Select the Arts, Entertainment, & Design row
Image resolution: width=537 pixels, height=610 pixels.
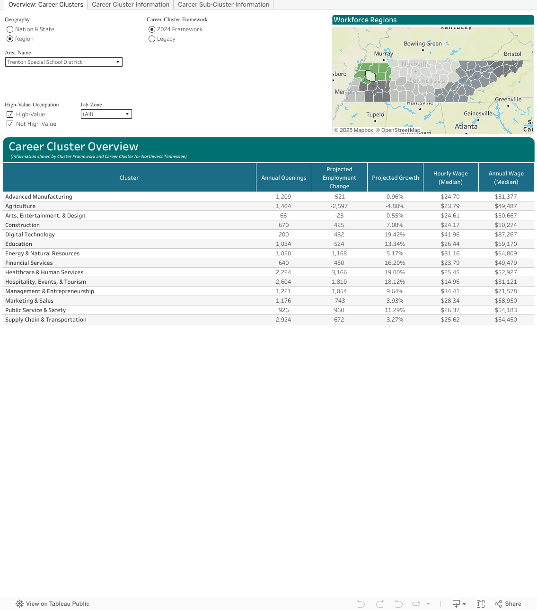tap(268, 216)
